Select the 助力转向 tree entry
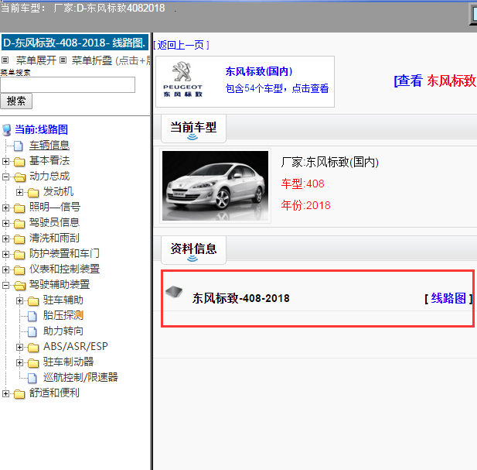This screenshot has height=470, width=477. (x=63, y=331)
